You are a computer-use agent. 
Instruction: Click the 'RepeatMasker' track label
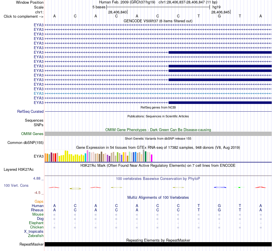pyautogui.click(x=31, y=244)
